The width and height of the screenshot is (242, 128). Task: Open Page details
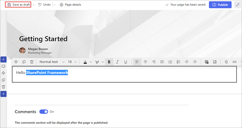pos(70,5)
